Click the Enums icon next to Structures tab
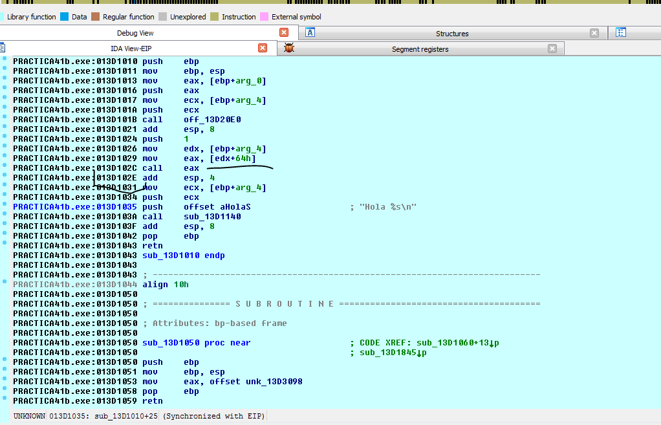This screenshot has width=661, height=425. (621, 33)
